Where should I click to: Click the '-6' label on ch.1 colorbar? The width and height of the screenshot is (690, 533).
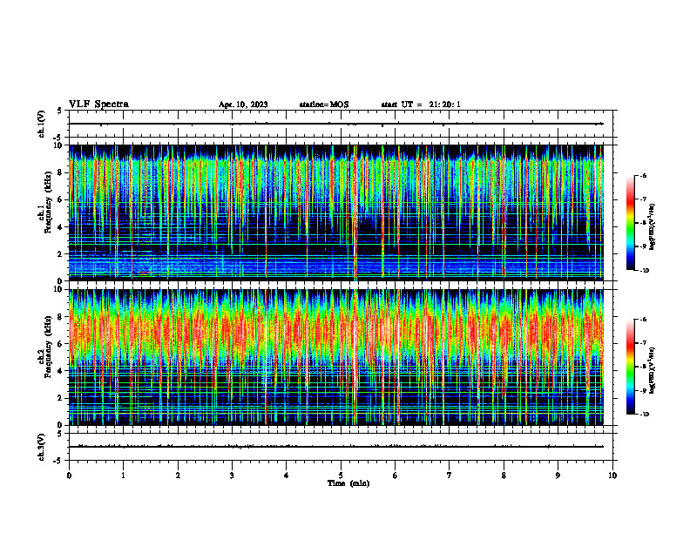click(643, 175)
